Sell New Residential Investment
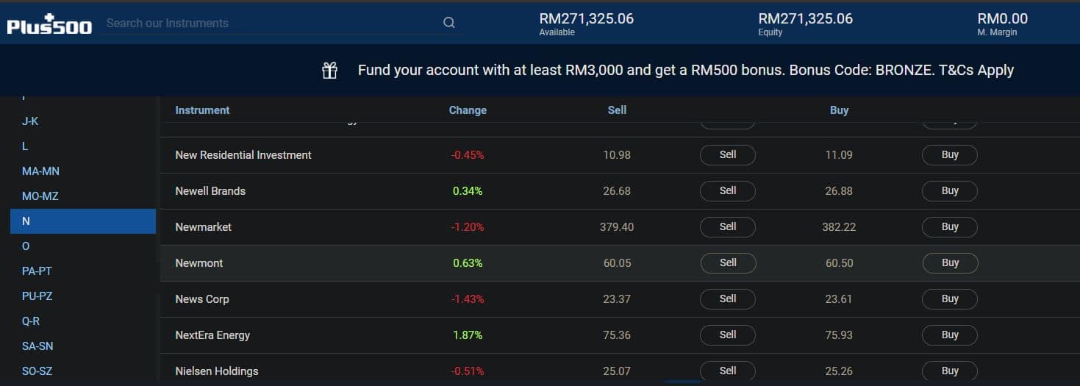Screen dimensions: 1080x386 pos(728,155)
